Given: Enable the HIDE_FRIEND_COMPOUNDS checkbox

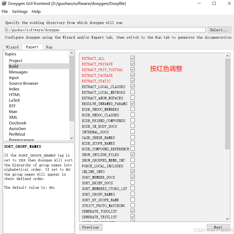Looking at the screenshot, I should (x=133, y=120).
